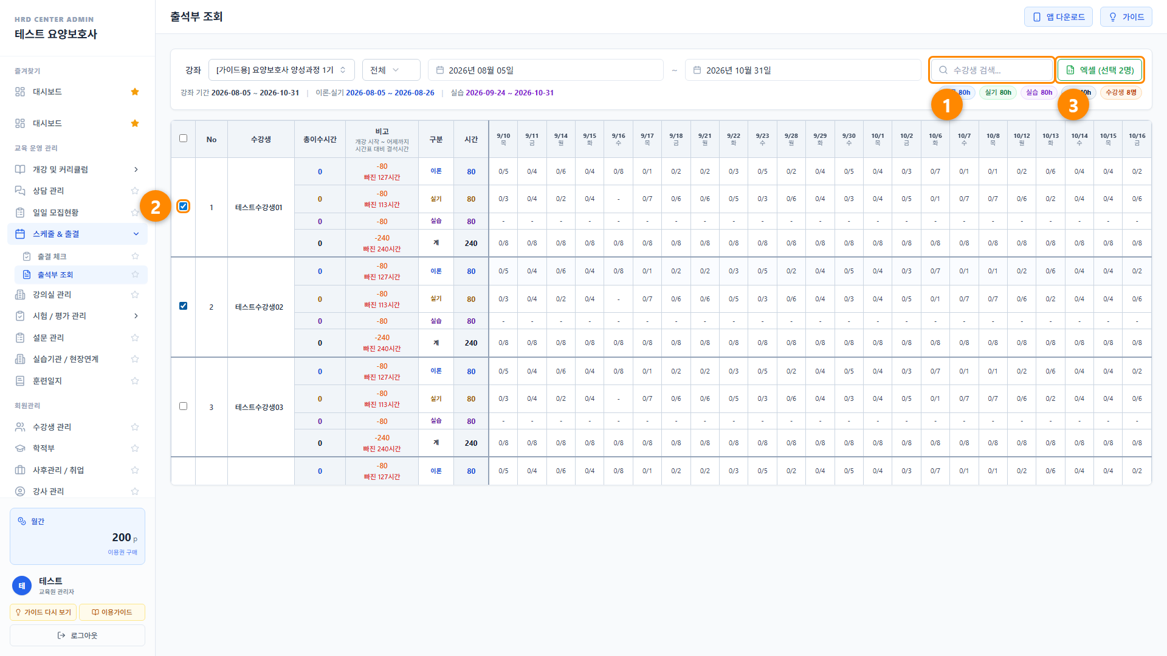Click the favorite star next to 학적부
1167x656 pixels.
pos(135,448)
